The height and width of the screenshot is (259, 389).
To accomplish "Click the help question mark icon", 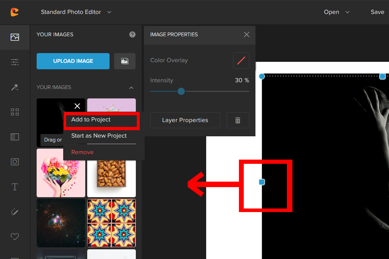I will (x=132, y=35).
